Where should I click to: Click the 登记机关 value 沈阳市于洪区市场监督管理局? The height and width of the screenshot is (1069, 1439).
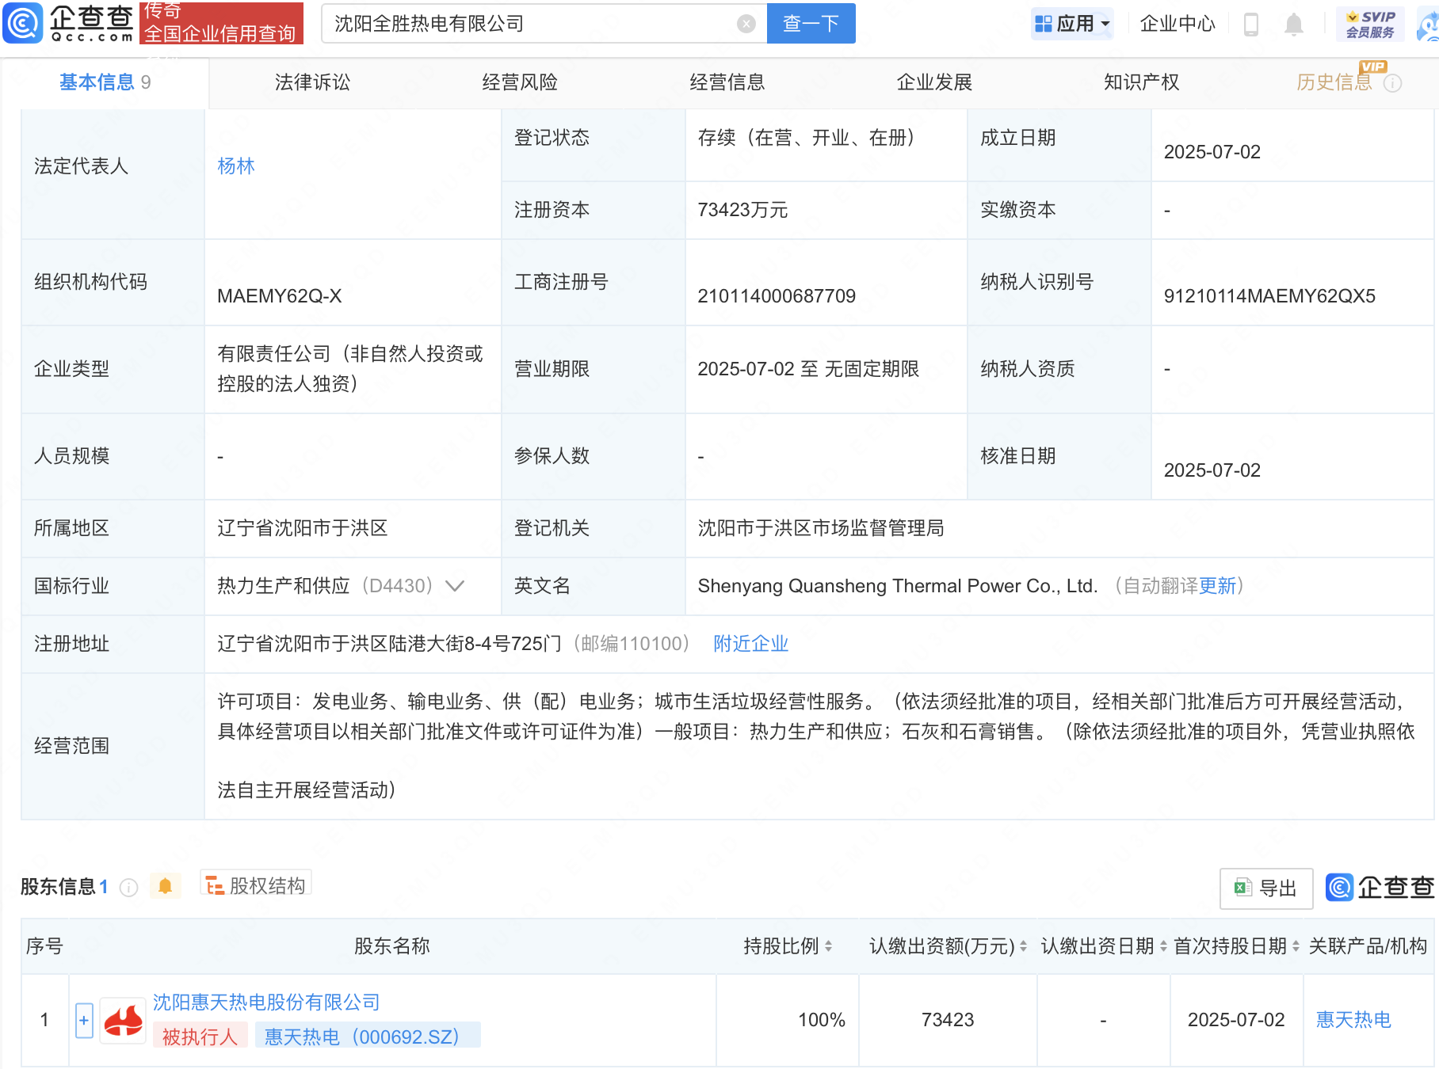821,528
